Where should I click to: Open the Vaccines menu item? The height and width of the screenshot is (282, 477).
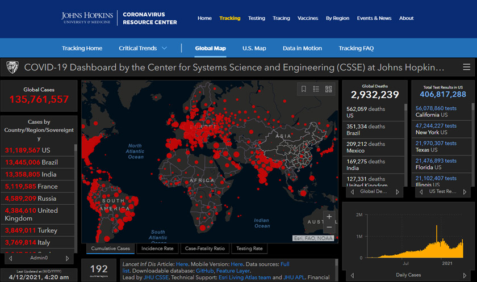point(308,18)
